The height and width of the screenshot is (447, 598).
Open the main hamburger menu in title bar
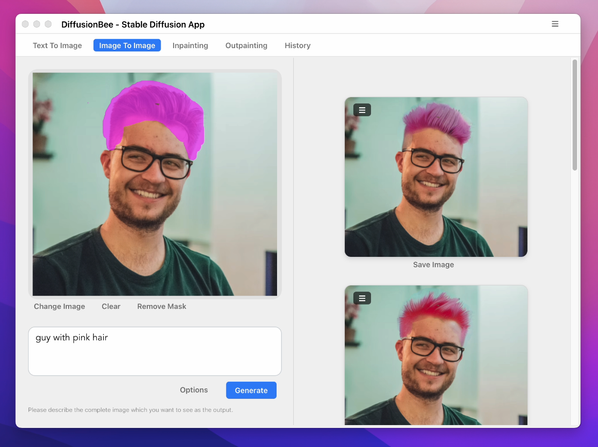555,24
